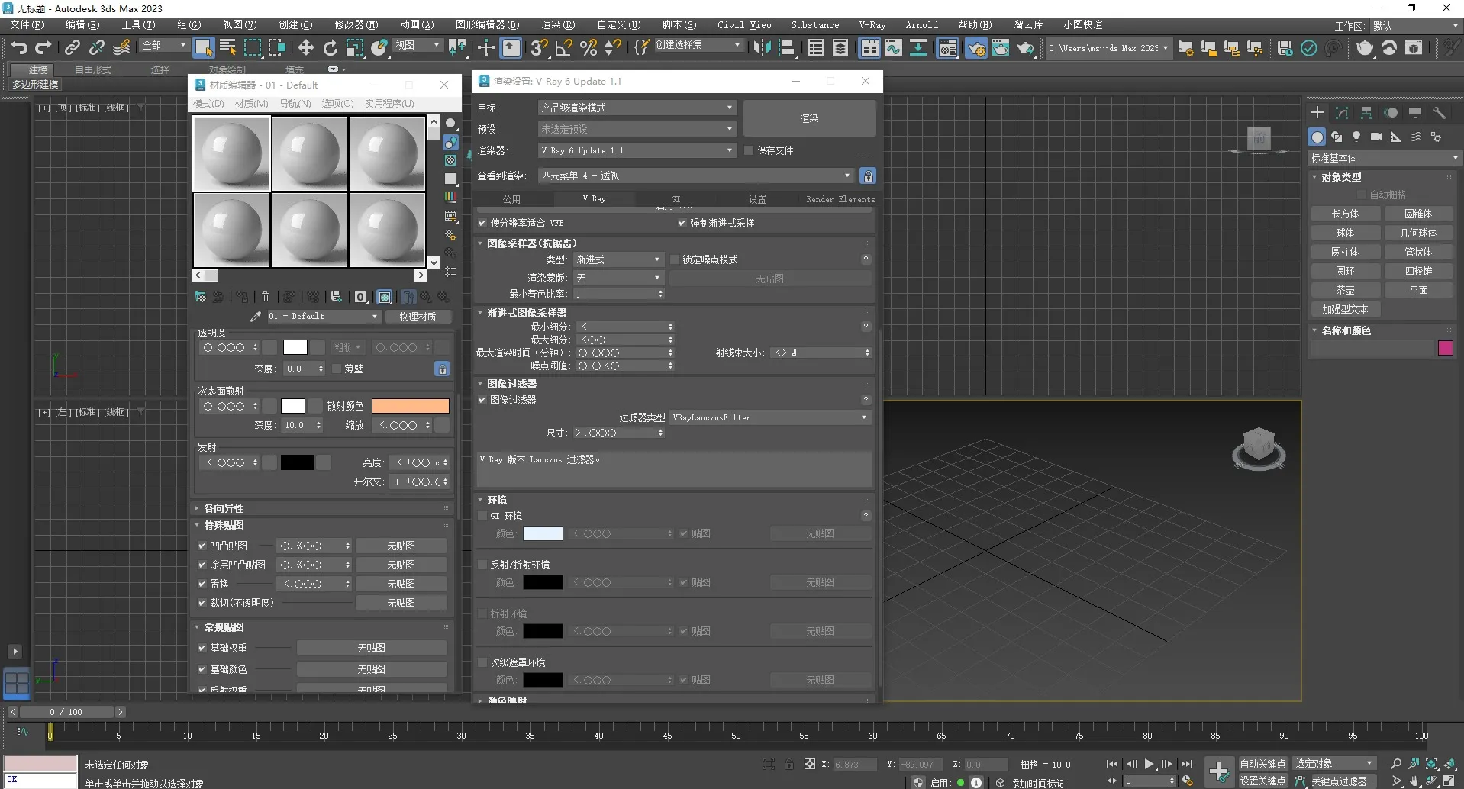Image resolution: width=1464 pixels, height=789 pixels.
Task: Click the orange scatter color swatch
Action: [411, 407]
